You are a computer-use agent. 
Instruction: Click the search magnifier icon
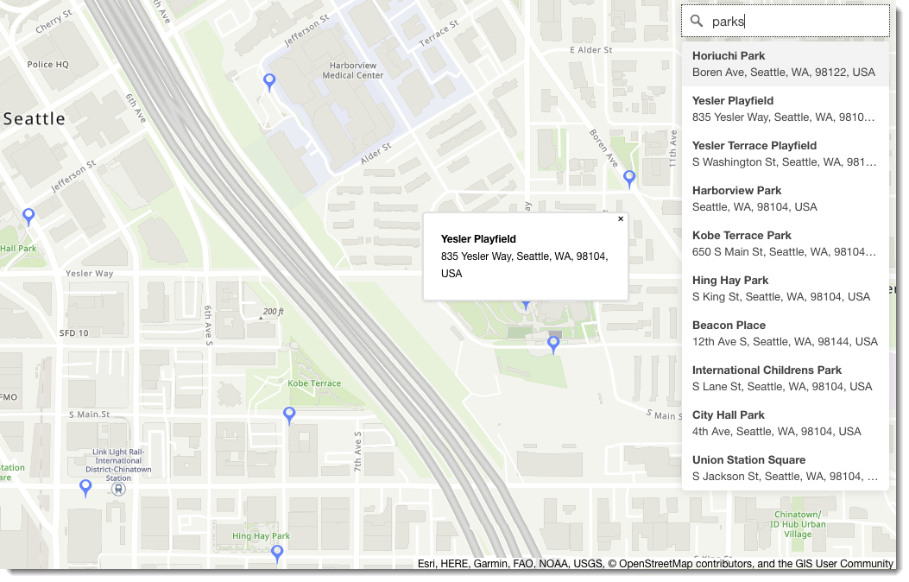[x=697, y=21]
